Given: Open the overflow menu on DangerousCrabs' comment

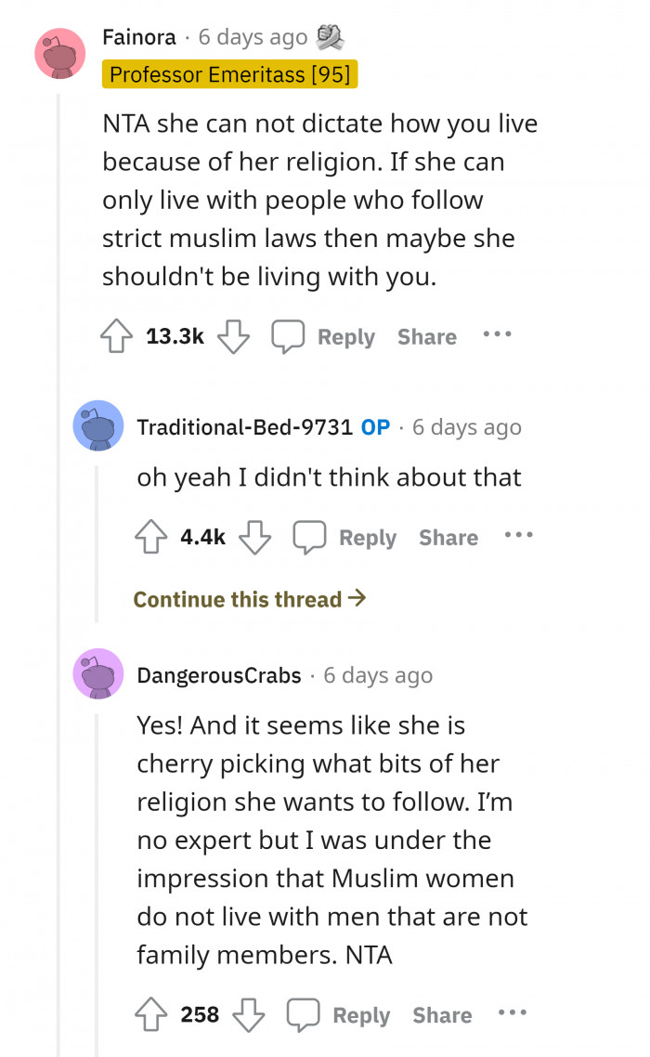Looking at the screenshot, I should 513,1015.
